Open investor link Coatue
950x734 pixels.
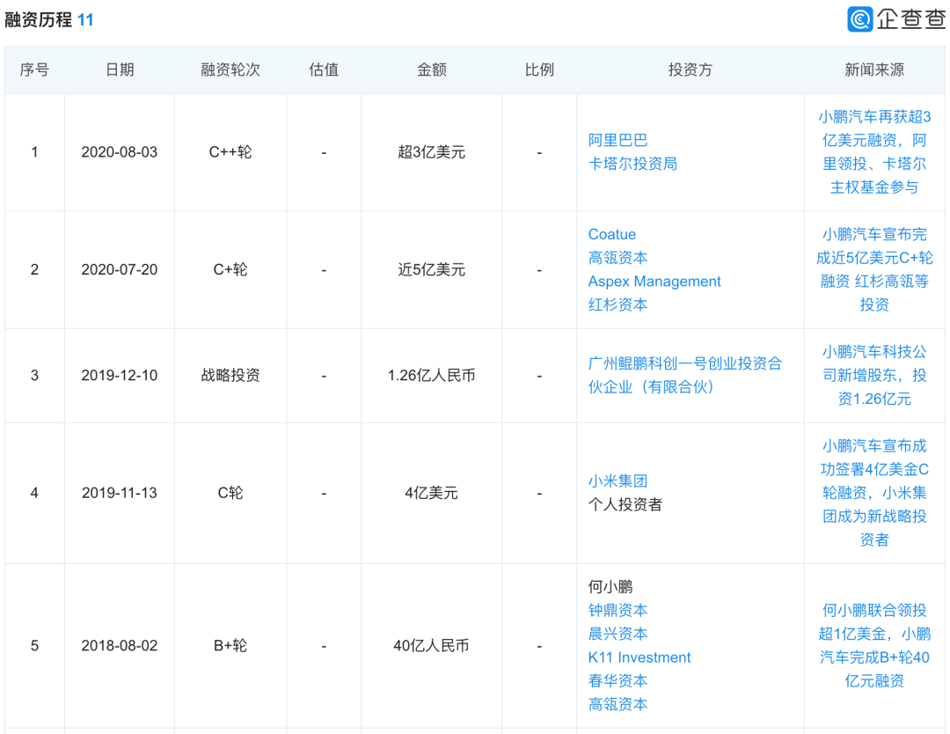coord(612,234)
